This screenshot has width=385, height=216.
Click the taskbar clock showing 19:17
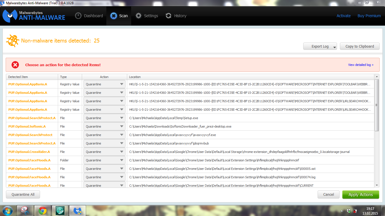coord(370,211)
